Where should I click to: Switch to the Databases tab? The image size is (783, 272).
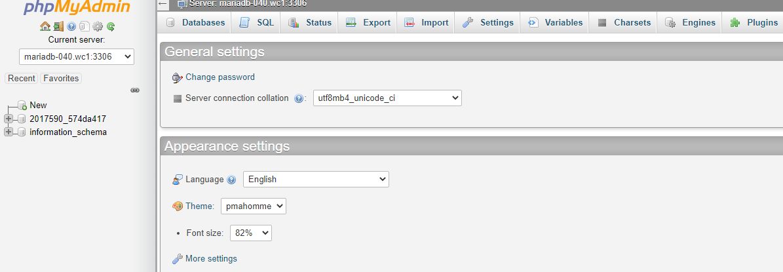pos(195,22)
